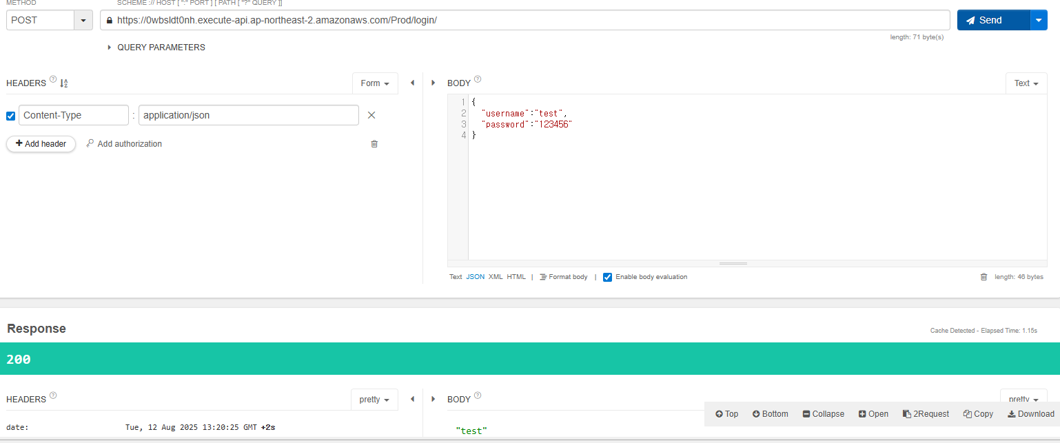1060x443 pixels.
Task: Click the request URL input field
Action: coord(524,20)
